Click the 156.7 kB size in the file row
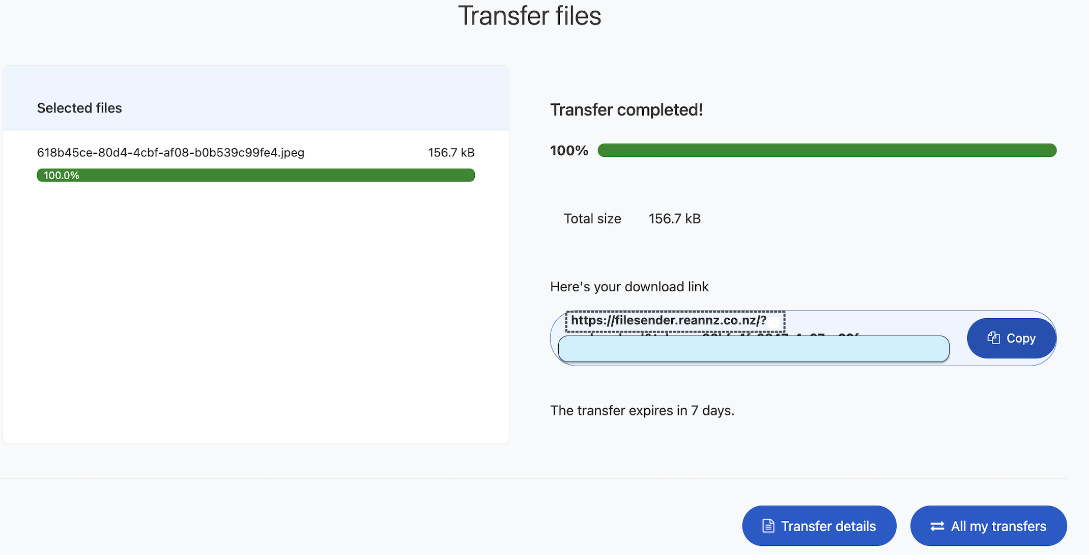This screenshot has width=1089, height=555. click(451, 153)
